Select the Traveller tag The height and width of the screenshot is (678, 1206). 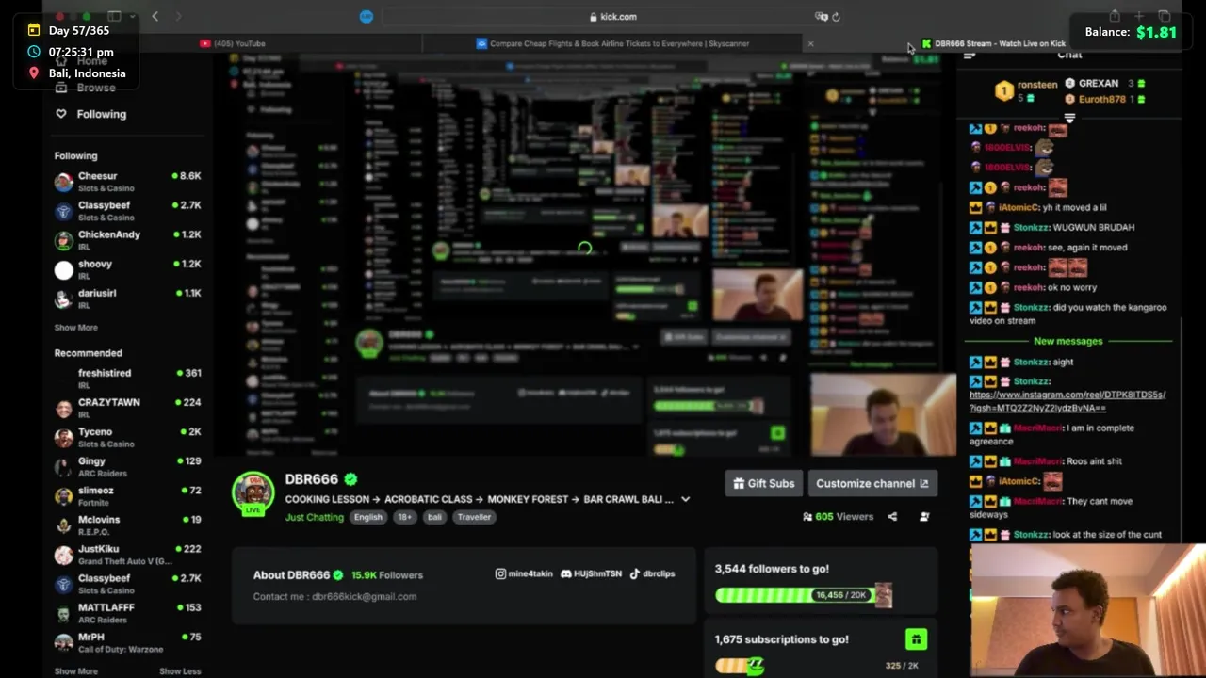[x=474, y=517]
